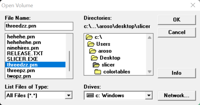Open the colortables folder icon
Viewport: 200px width, 105px height.
point(98,72)
